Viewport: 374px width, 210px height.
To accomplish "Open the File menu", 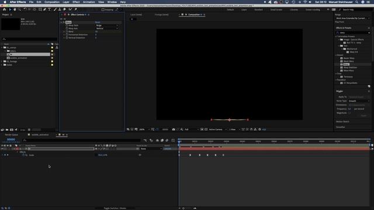I will coord(31,2).
